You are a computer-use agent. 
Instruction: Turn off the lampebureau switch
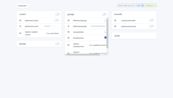click(105, 37)
